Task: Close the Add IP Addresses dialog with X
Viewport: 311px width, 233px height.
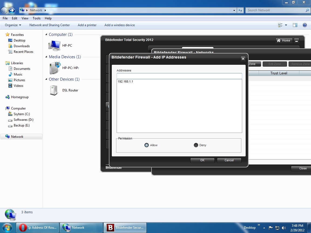Action: point(243,59)
